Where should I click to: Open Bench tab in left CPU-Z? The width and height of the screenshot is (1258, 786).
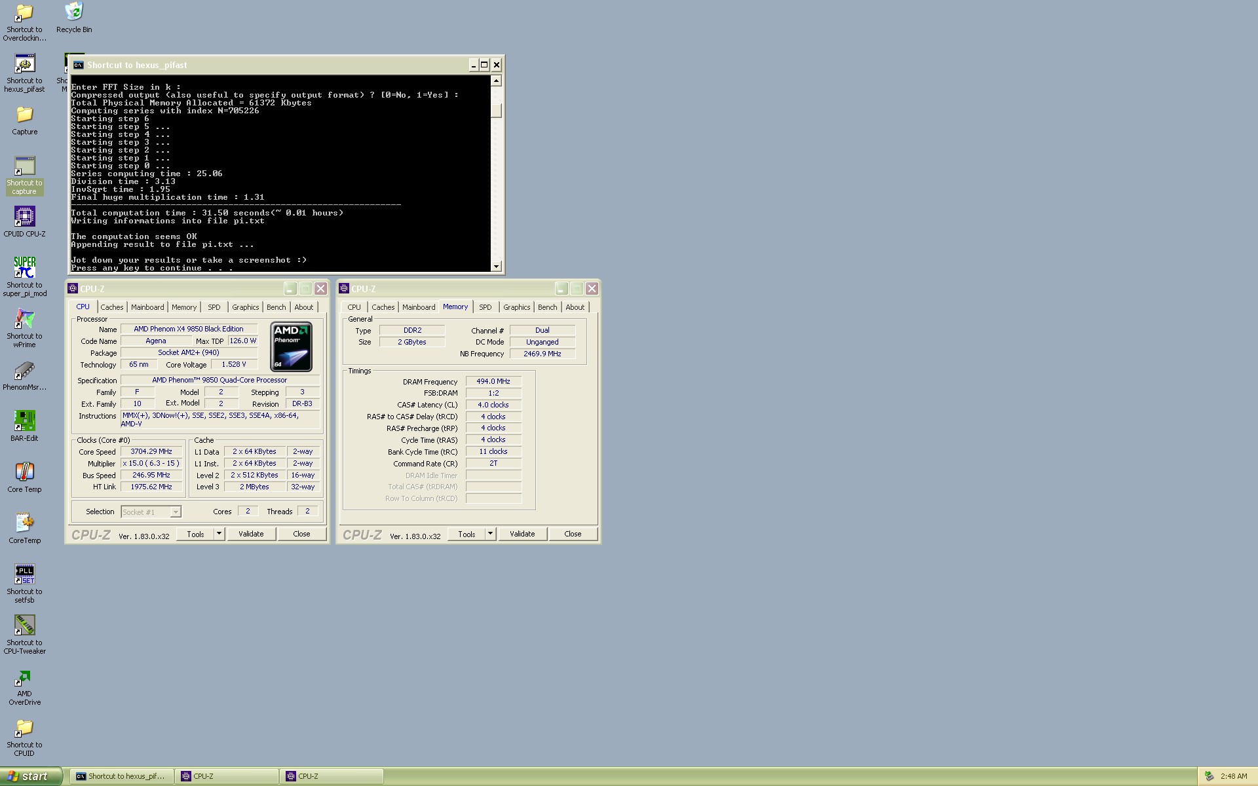(276, 307)
